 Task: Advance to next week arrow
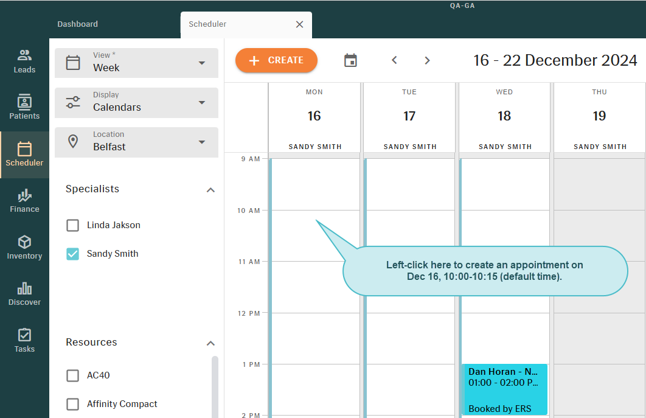[x=427, y=60]
